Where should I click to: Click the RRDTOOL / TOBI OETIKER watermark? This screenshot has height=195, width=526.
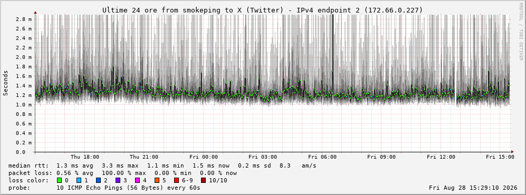(x=521, y=32)
